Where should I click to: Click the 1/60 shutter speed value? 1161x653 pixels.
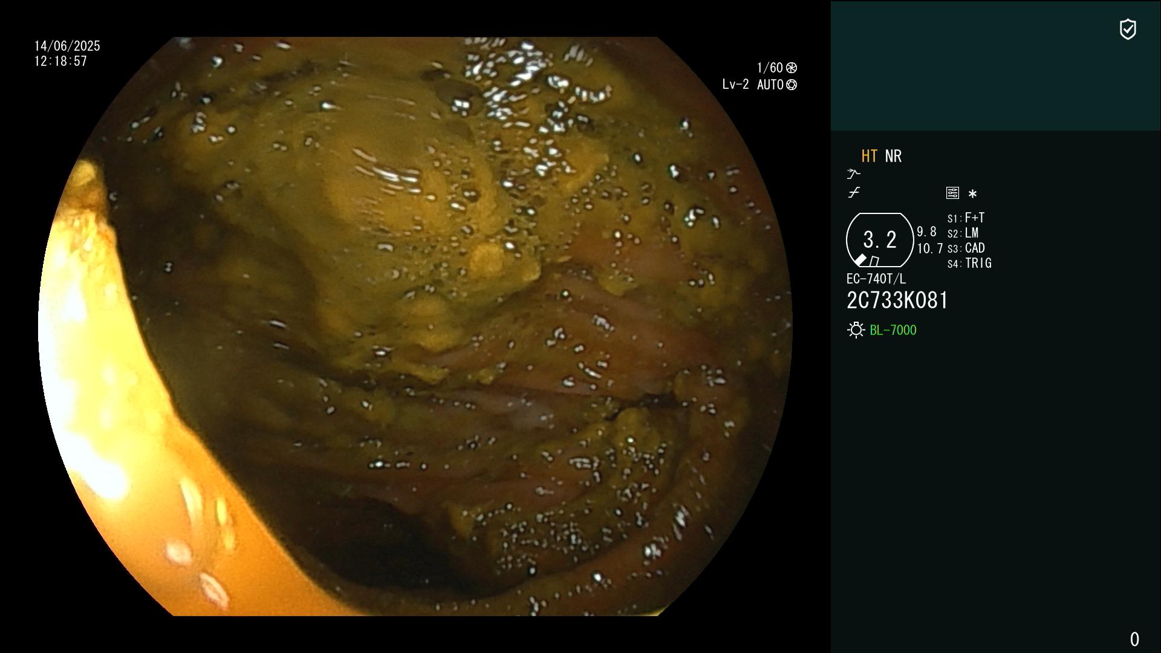(770, 68)
